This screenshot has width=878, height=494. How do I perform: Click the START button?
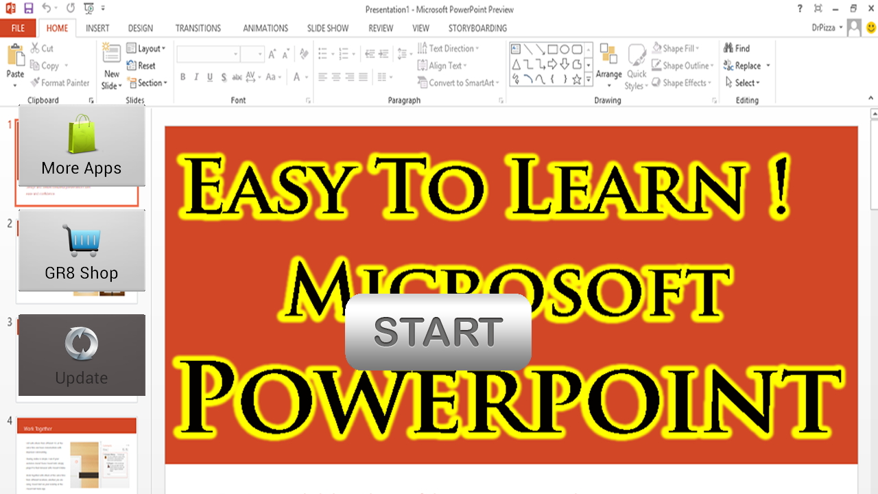tap(438, 332)
